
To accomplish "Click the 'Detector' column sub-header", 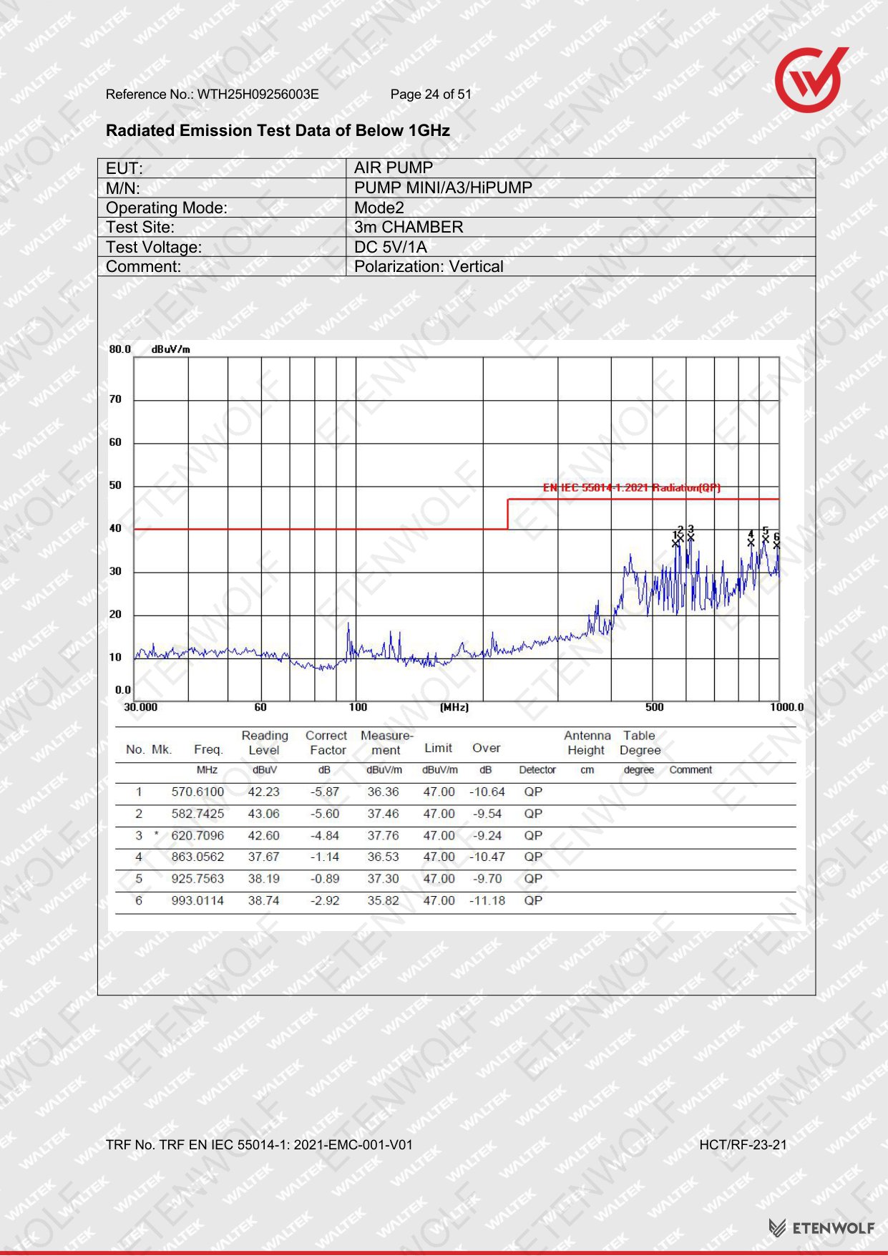I will tap(537, 770).
